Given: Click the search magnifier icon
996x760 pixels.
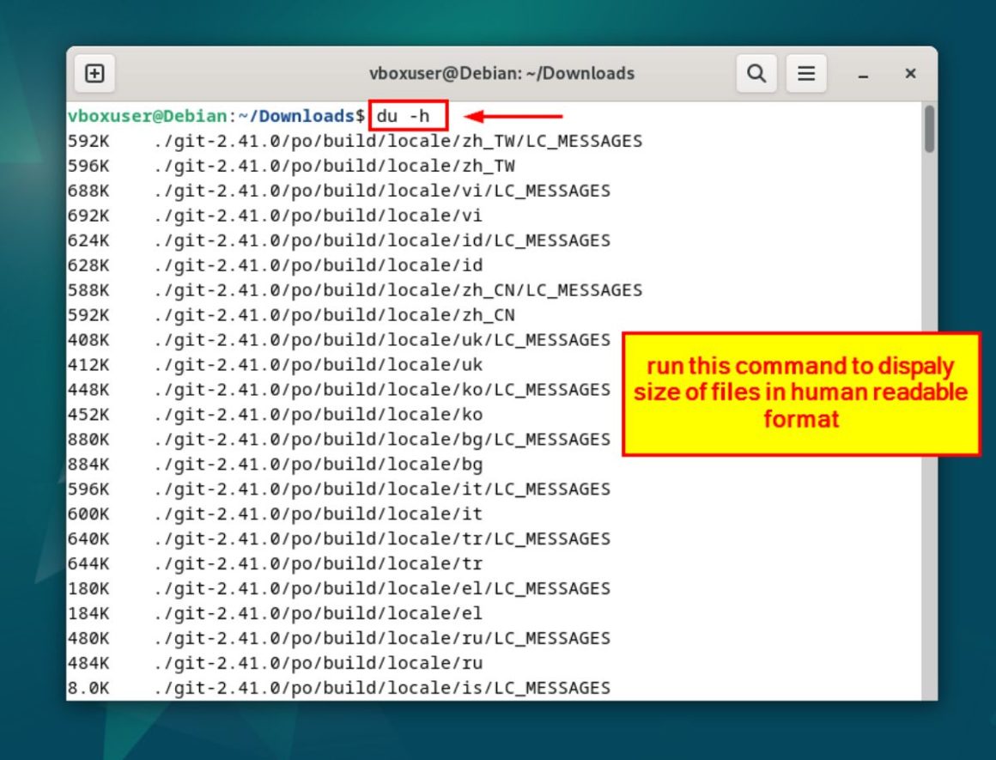Looking at the screenshot, I should [x=756, y=74].
